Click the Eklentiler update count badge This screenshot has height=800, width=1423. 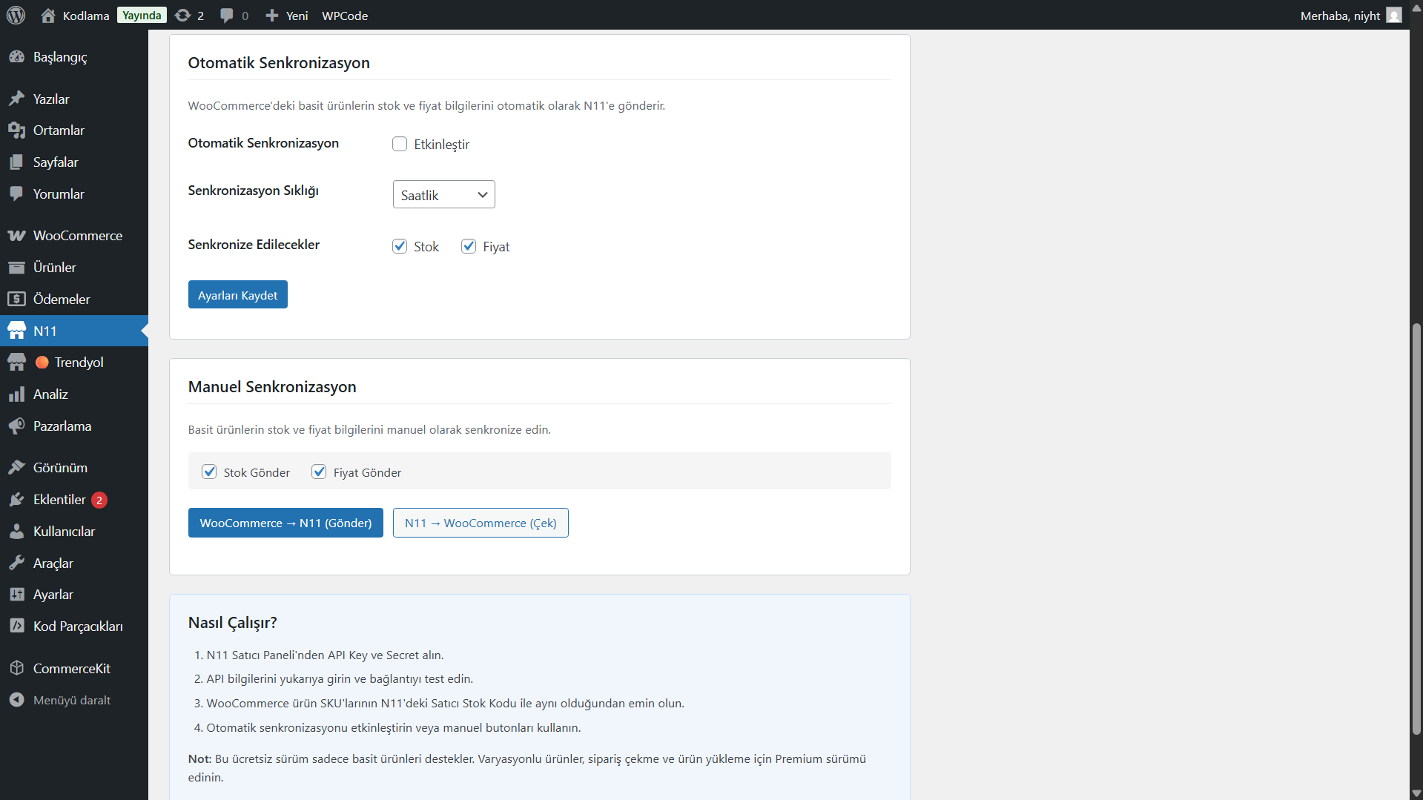coord(99,500)
